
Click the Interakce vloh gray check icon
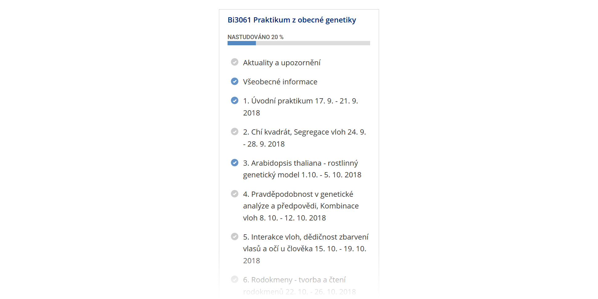[x=234, y=236]
